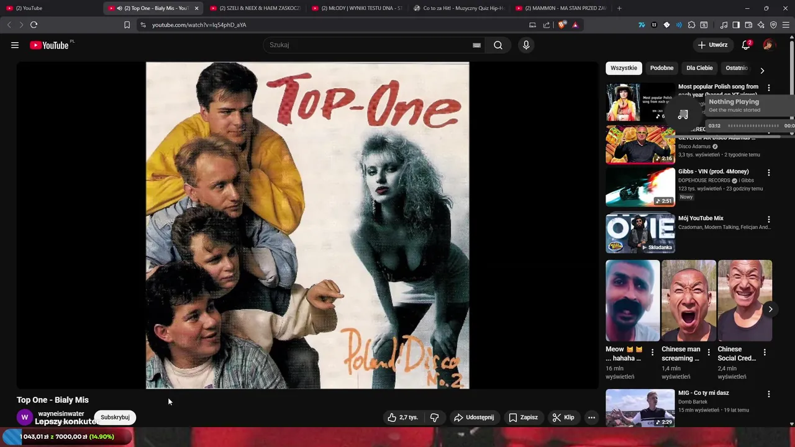Click the browser back arrow
This screenshot has height=447, width=795.
click(x=9, y=25)
